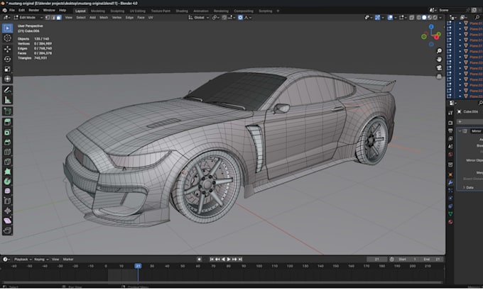Select the Knife tool

coord(7,162)
